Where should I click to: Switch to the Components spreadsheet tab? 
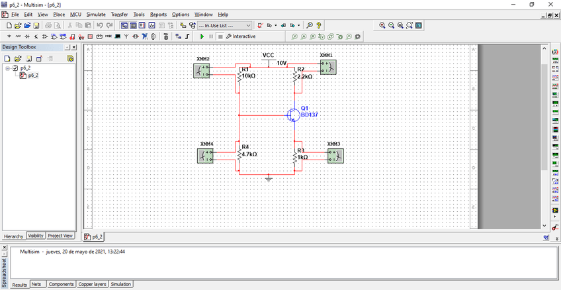(61, 284)
